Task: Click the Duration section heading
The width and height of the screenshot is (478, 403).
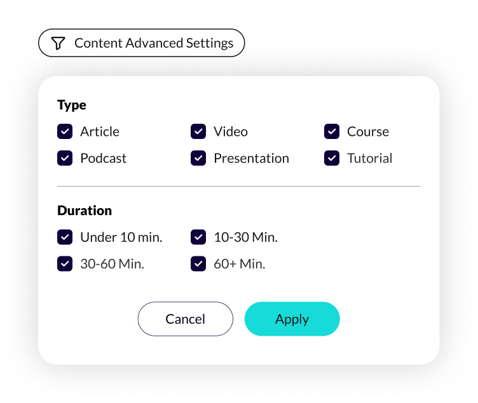Action: point(85,211)
